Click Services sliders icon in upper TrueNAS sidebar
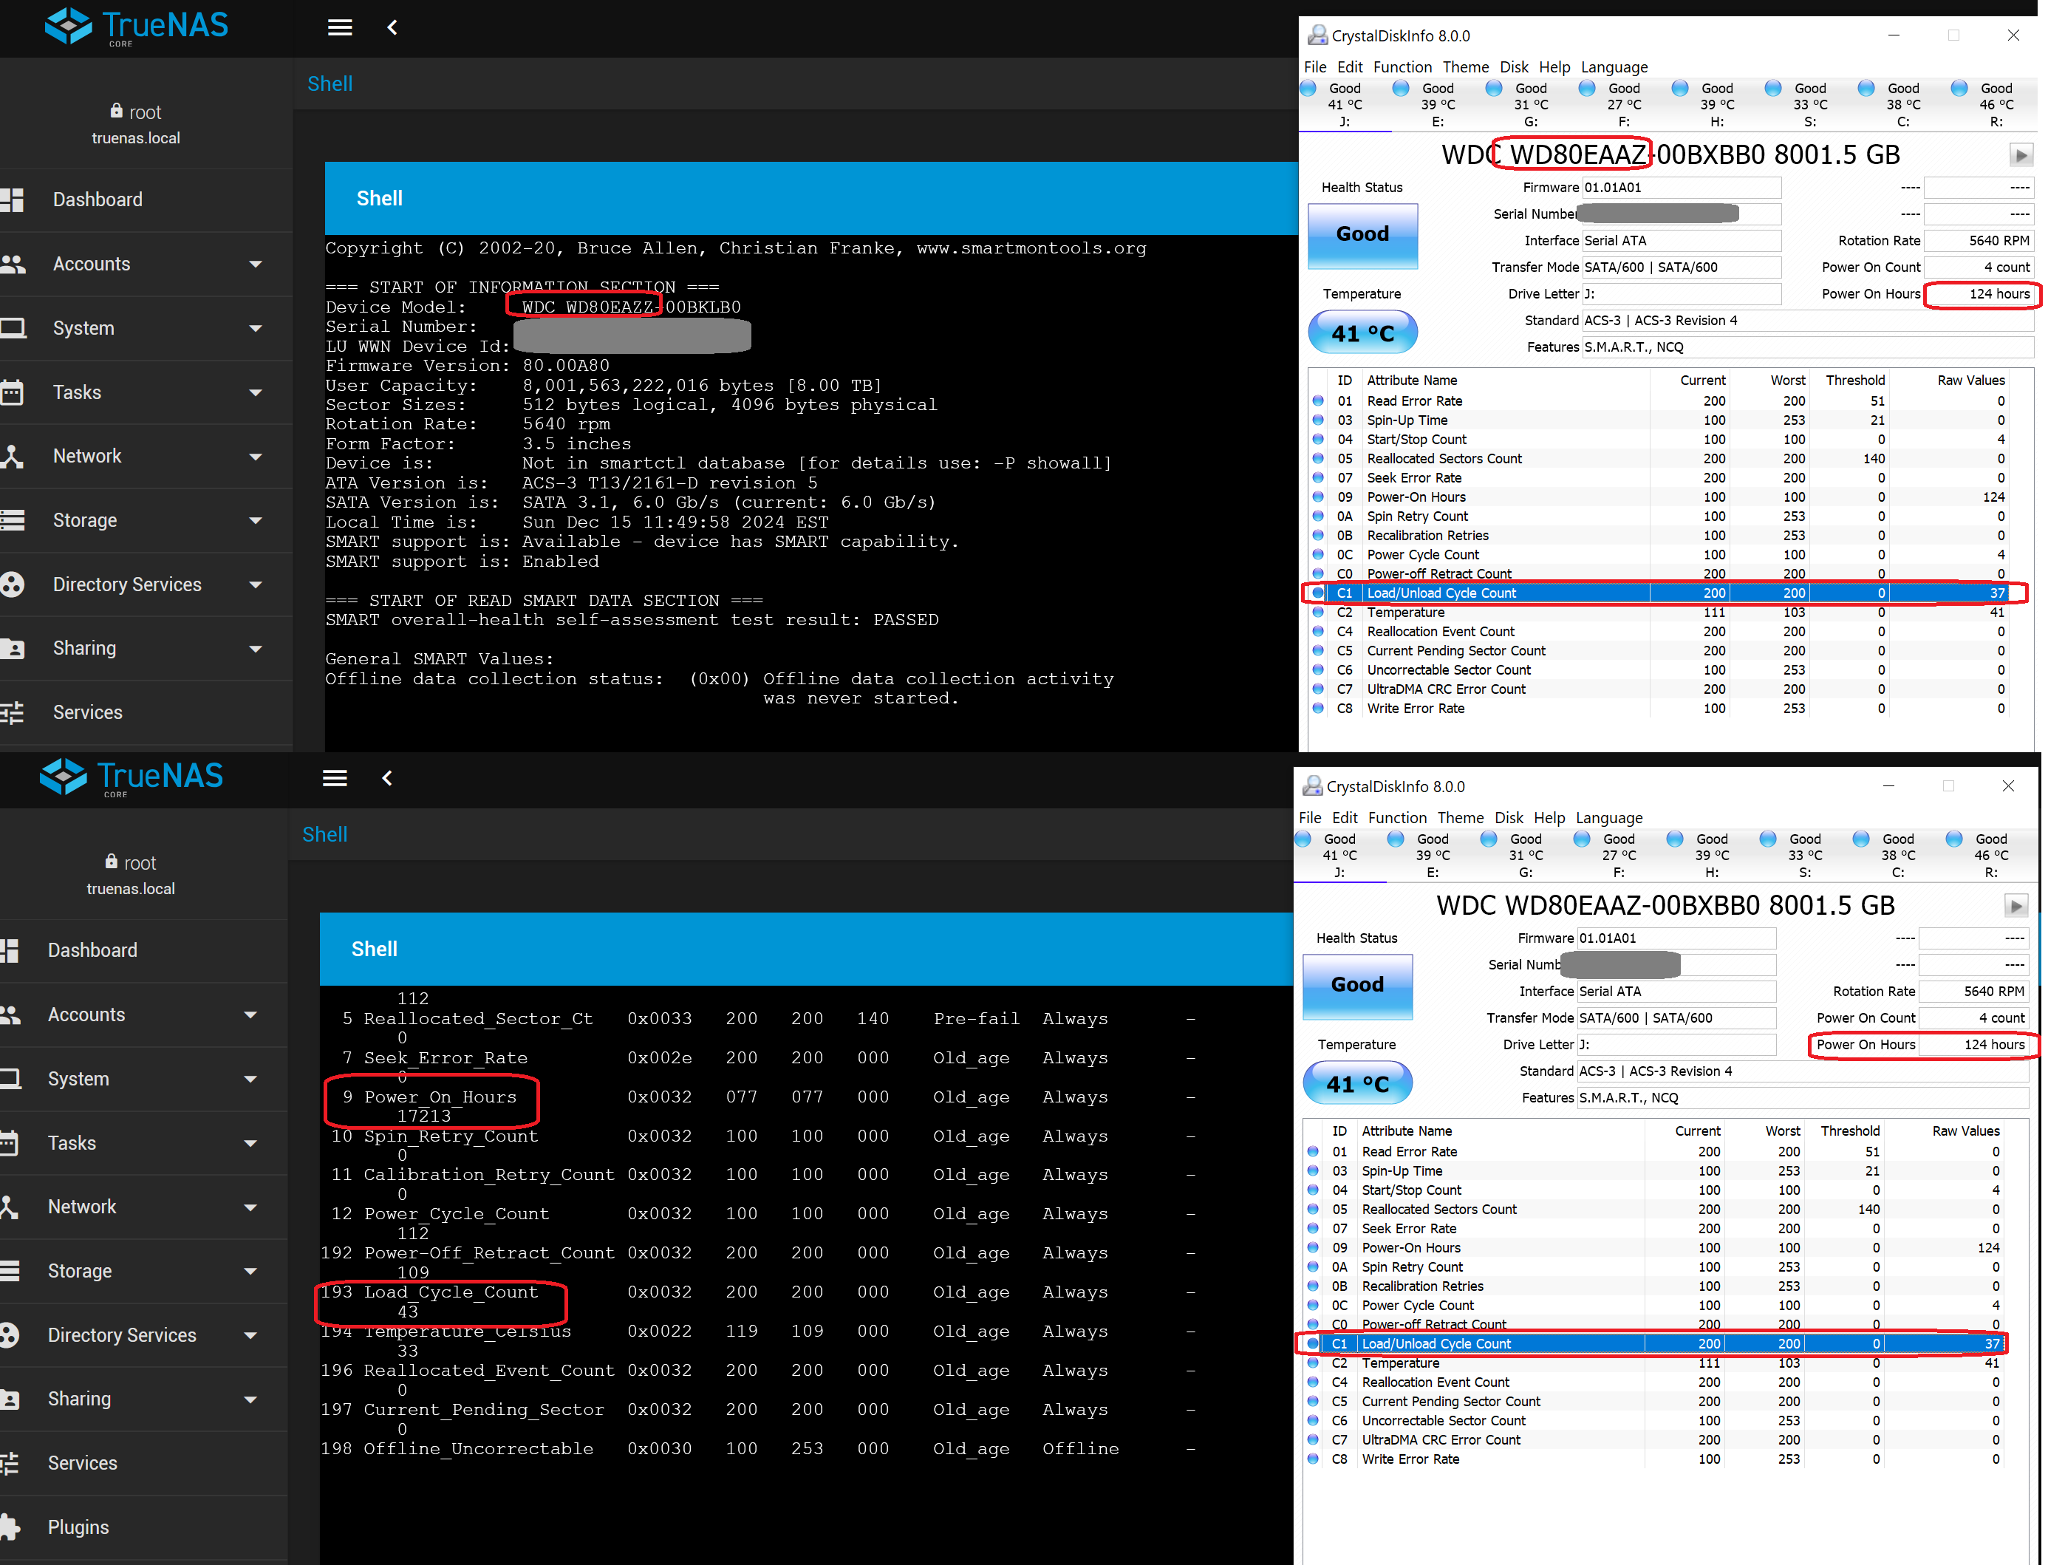The width and height of the screenshot is (2048, 1565). [12, 712]
